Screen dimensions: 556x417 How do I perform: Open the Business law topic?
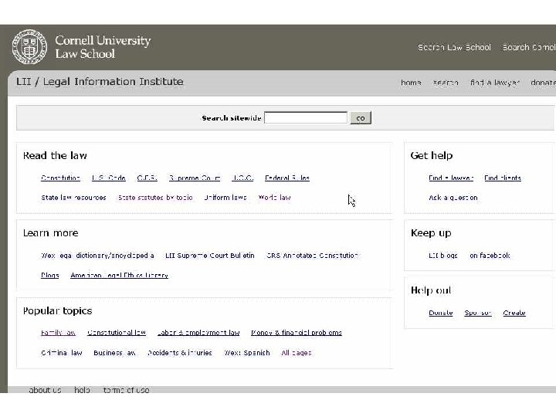coord(114,353)
